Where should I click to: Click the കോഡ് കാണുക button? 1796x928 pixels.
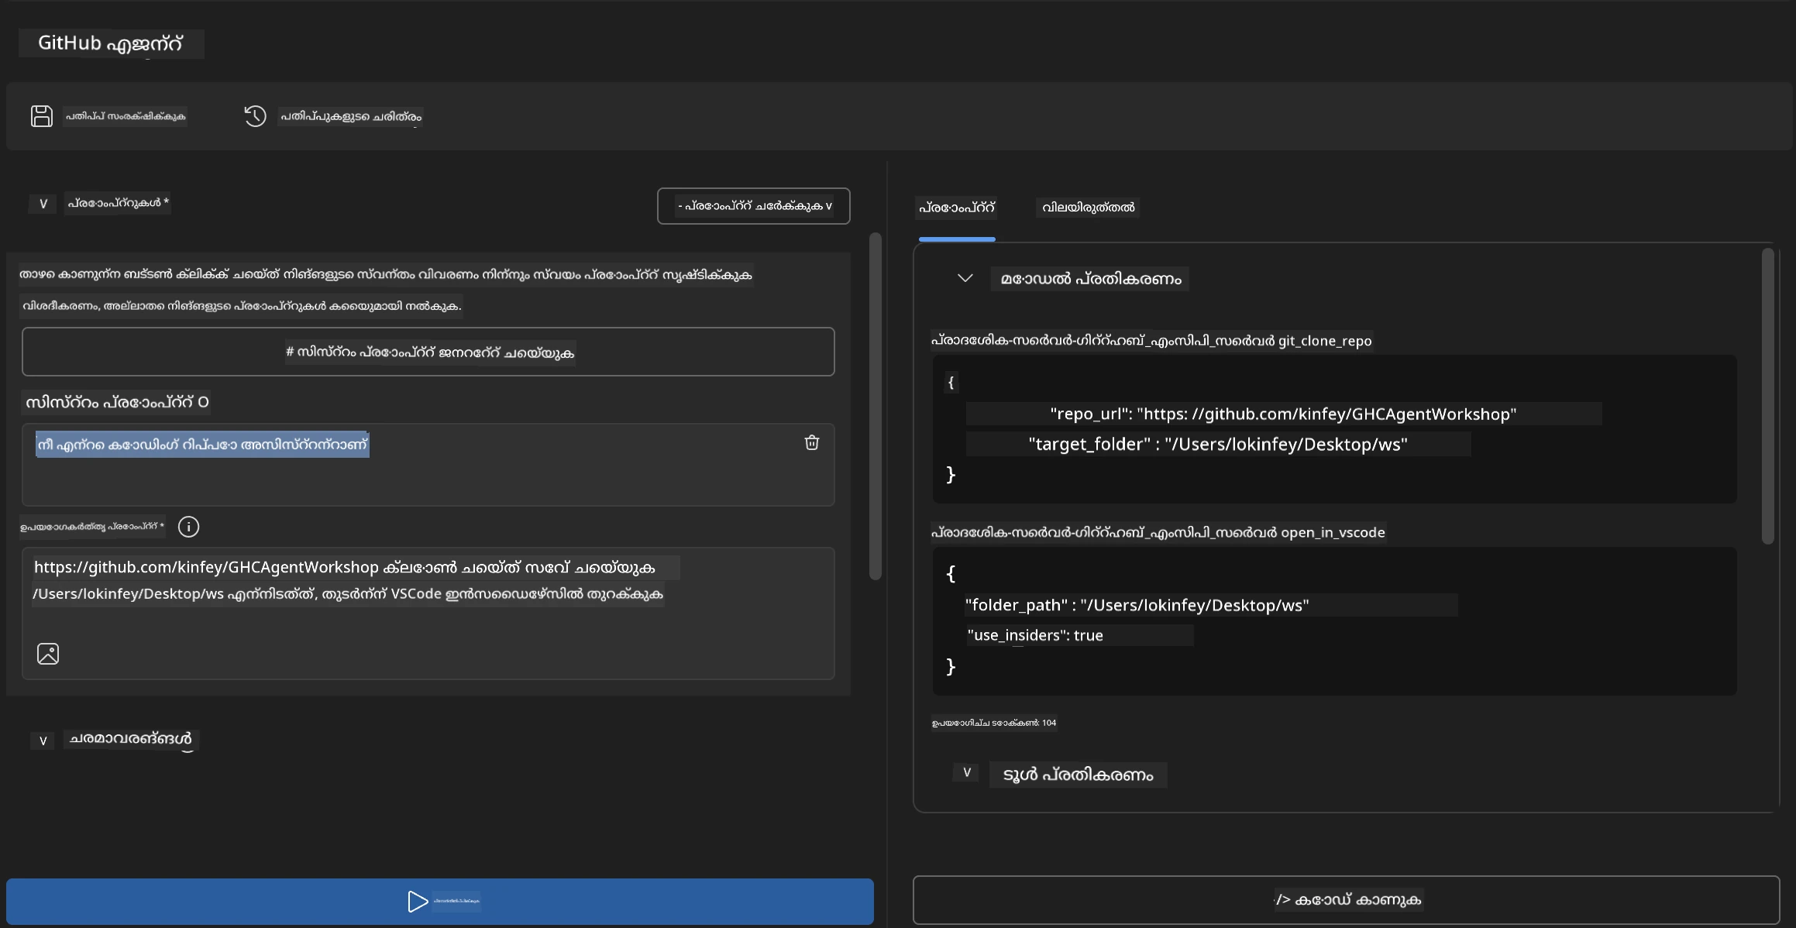(1347, 899)
